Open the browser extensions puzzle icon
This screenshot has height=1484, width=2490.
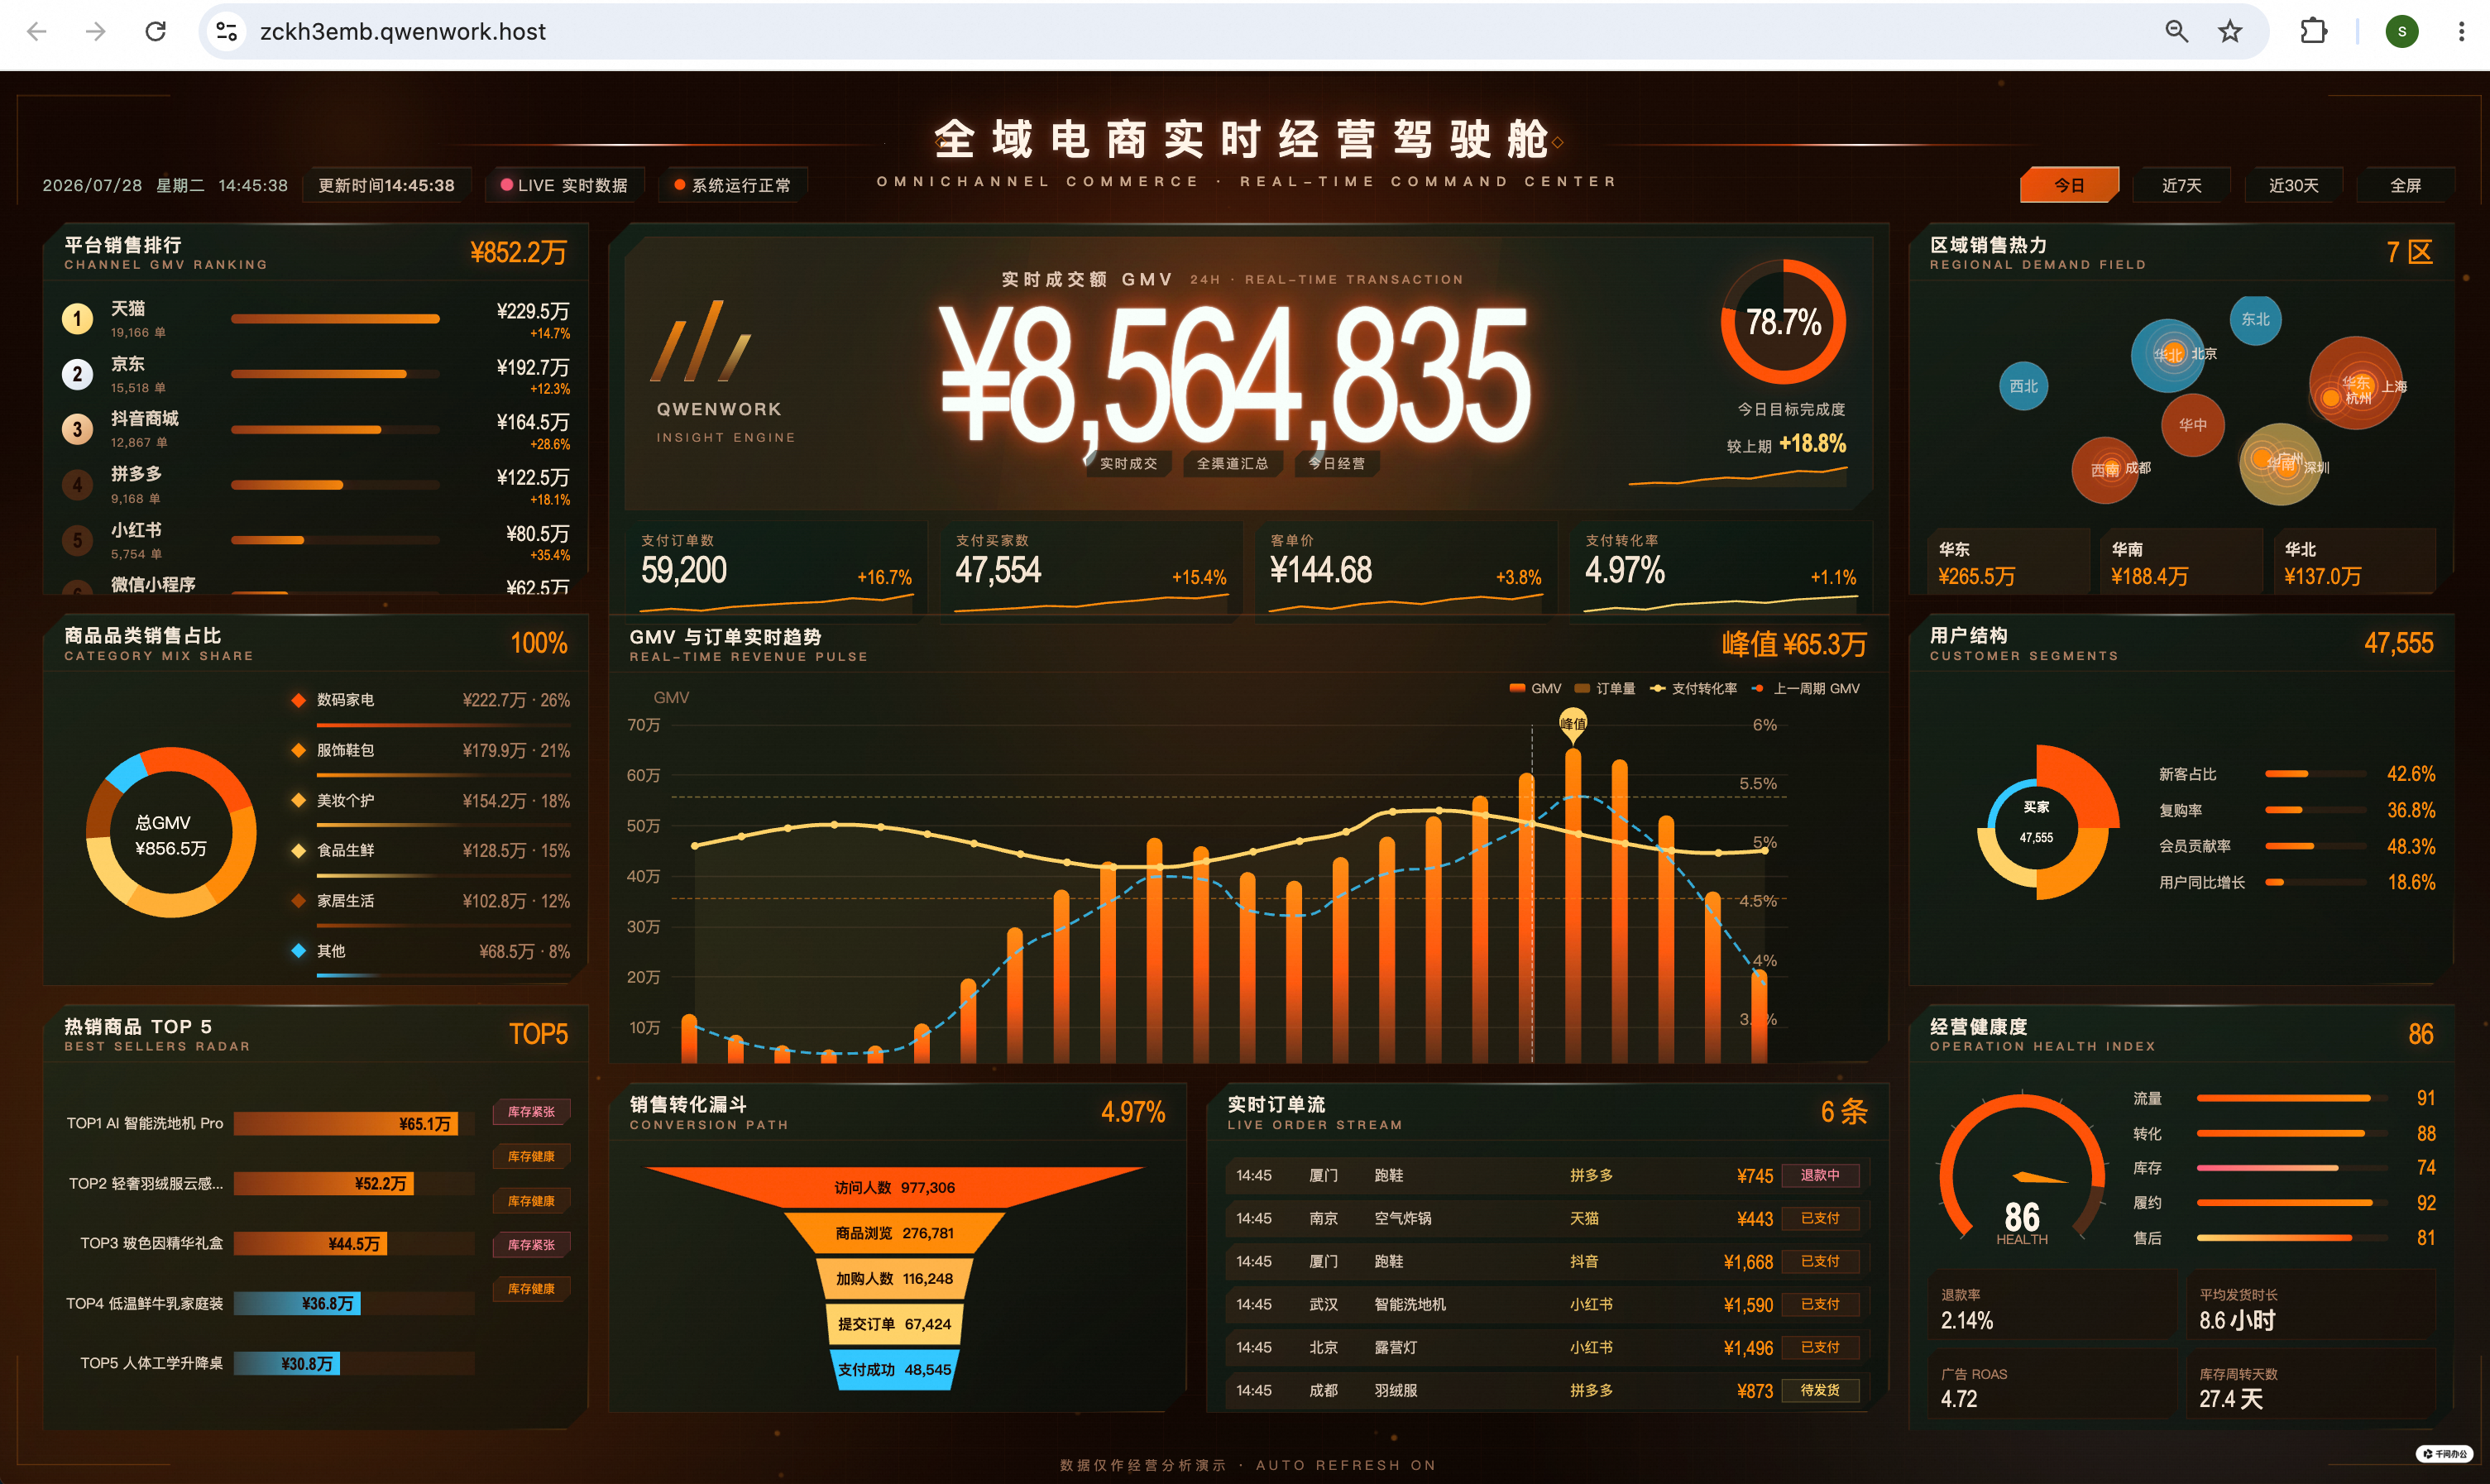point(2313,32)
